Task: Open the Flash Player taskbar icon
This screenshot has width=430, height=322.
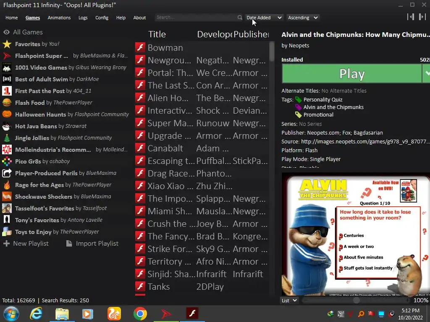Action: [192, 313]
